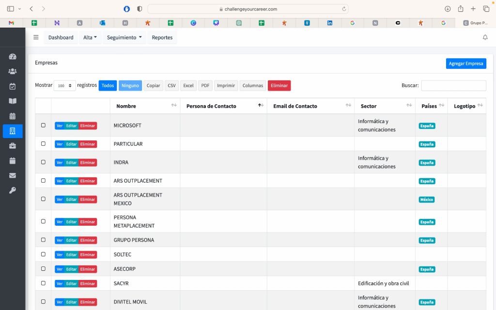Export the table with the Excel button
Image resolution: width=496 pixels, height=310 pixels.
[x=188, y=85]
